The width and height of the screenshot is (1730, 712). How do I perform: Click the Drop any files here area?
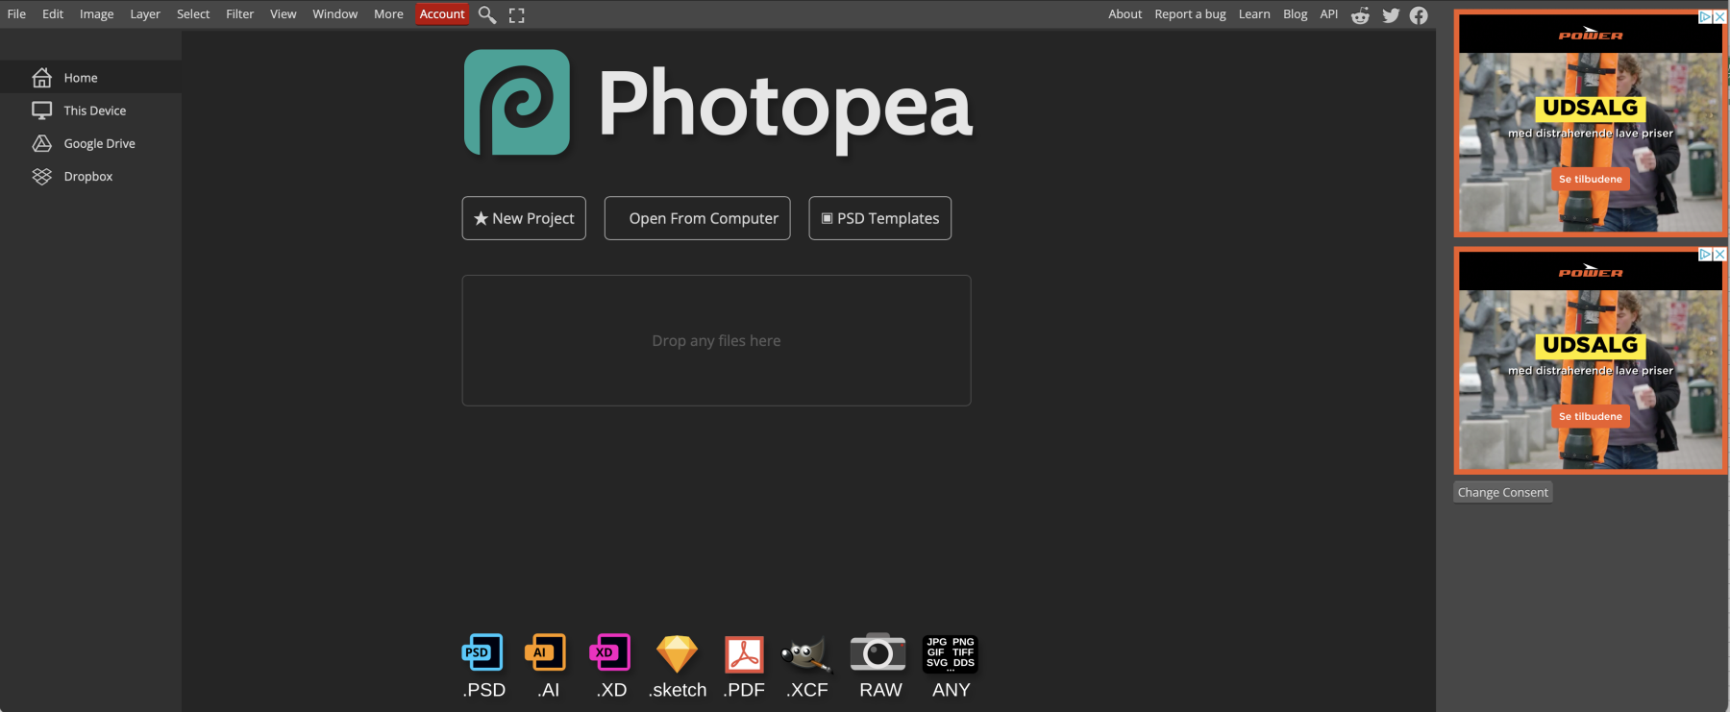click(x=716, y=340)
